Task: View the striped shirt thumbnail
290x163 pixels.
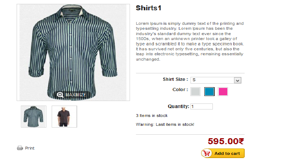Action: click(x=34, y=117)
